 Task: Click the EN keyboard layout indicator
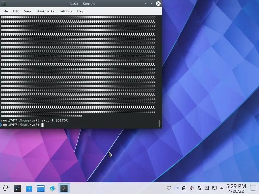click(x=176, y=188)
